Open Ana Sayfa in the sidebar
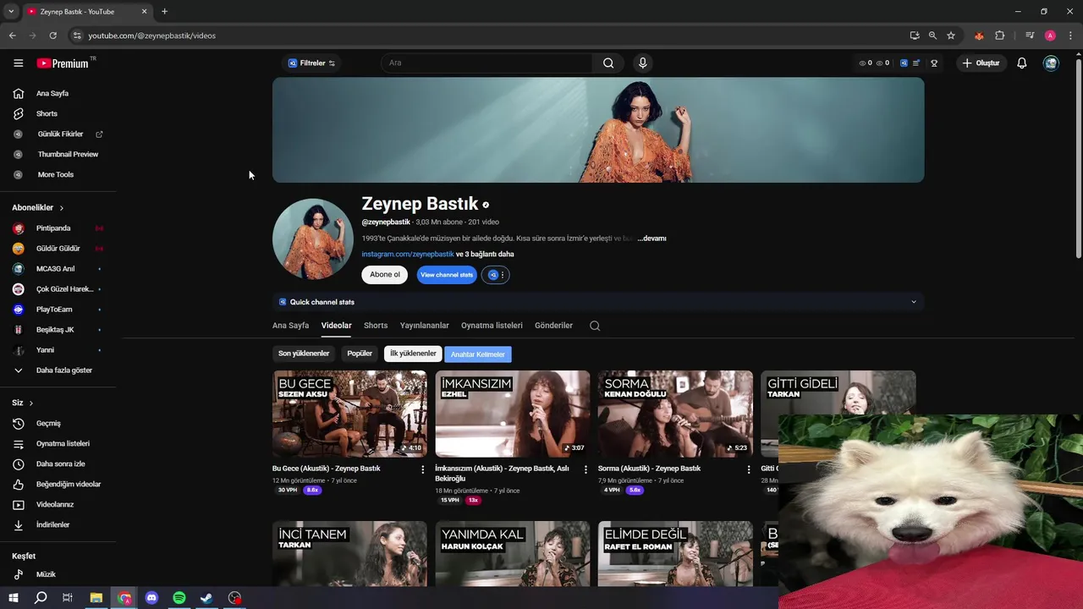This screenshot has height=609, width=1083. tap(52, 93)
